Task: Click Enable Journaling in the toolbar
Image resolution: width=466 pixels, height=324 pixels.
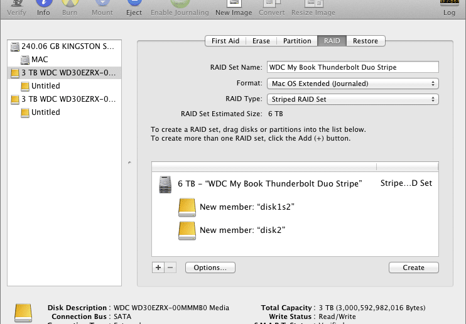Action: [180, 8]
